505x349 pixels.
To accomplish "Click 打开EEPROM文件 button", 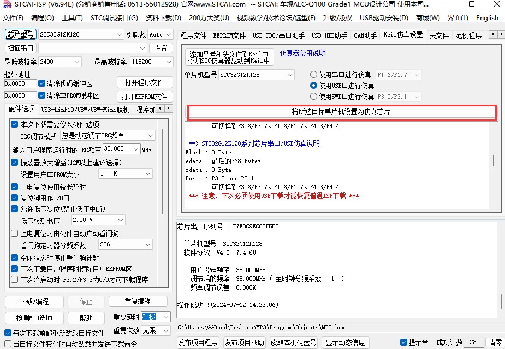I will point(145,96).
